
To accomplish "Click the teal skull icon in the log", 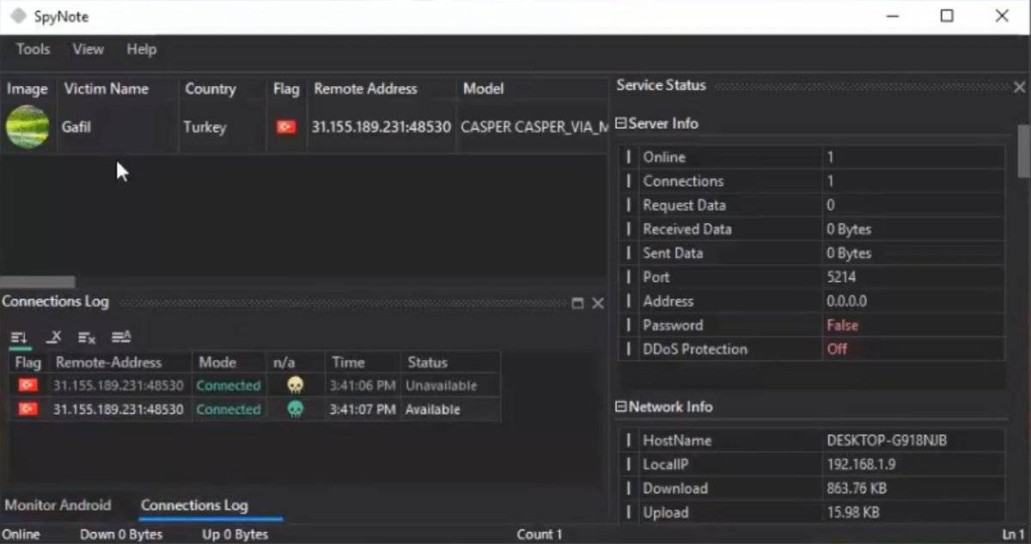I will pyautogui.click(x=295, y=410).
